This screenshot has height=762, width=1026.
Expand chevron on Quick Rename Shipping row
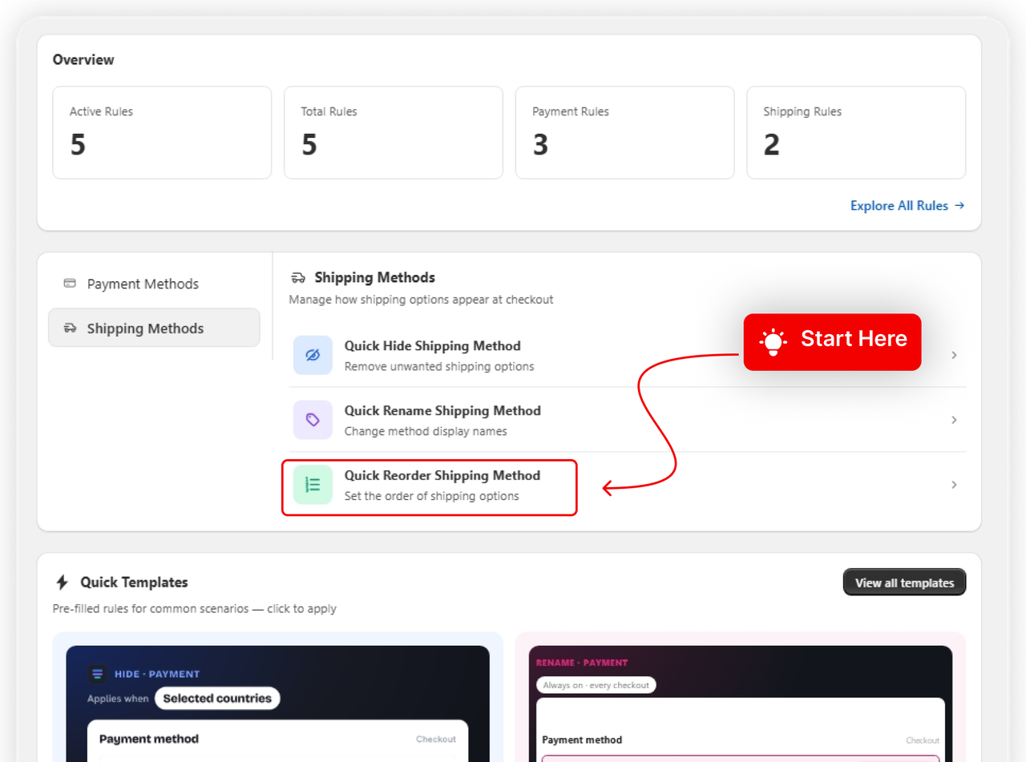(x=954, y=420)
